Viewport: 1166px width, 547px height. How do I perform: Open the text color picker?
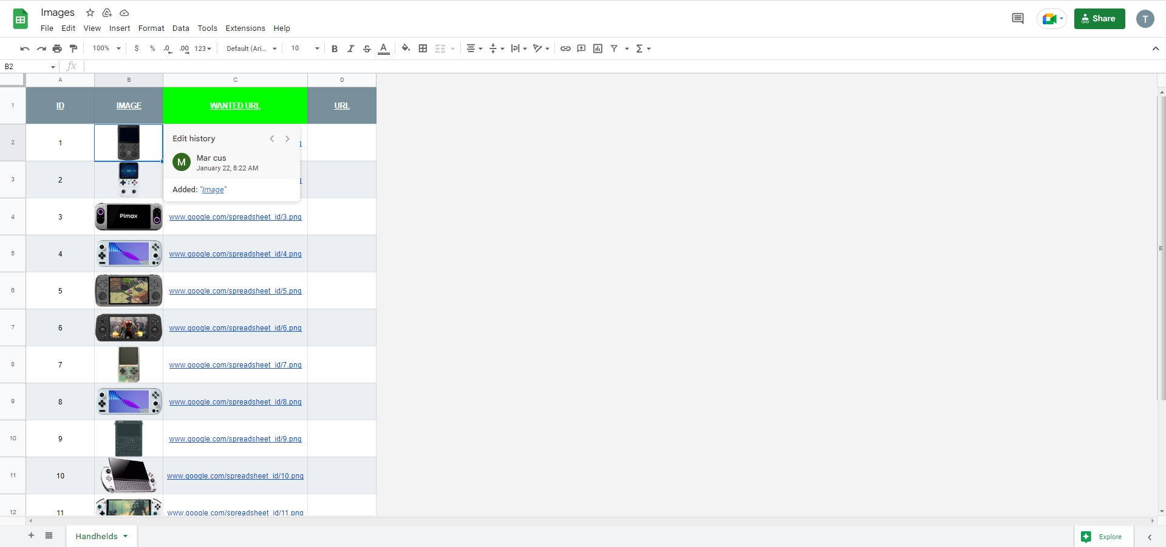(384, 49)
